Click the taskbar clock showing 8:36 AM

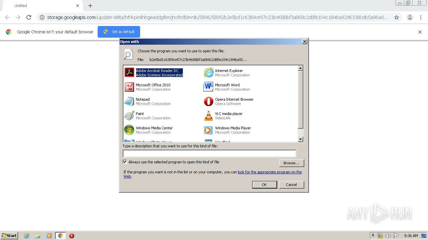pos(411,236)
